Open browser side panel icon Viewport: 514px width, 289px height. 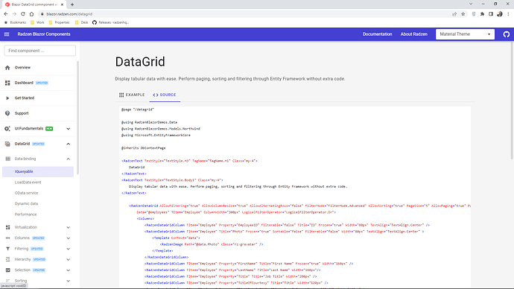(x=491, y=14)
